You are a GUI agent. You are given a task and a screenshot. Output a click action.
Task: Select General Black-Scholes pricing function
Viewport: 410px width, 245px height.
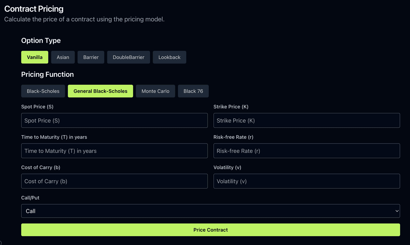pos(100,91)
